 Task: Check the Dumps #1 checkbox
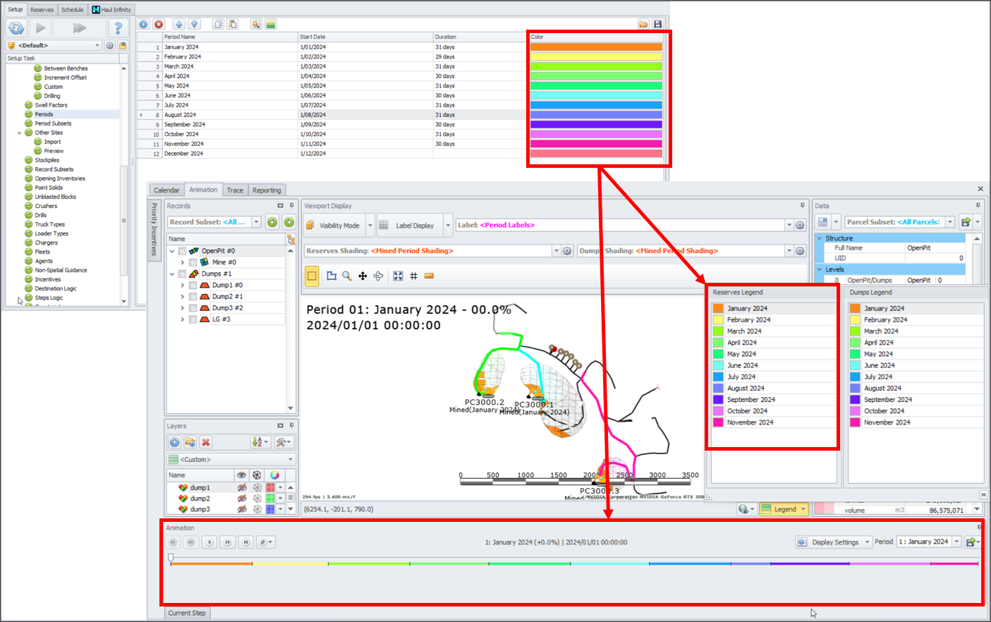(x=182, y=274)
